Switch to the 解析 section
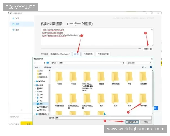Image resolution: width=170 pixels, height=136 pixels. (22, 24)
